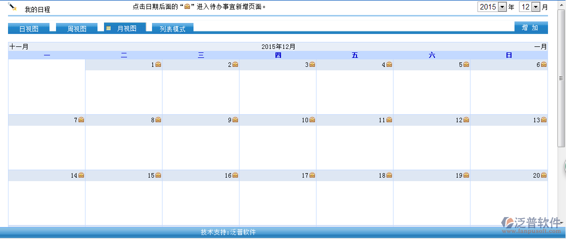Viewport: 566px width, 239px height.
Task: Switch to 日视图 day view tab
Action: 28,29
